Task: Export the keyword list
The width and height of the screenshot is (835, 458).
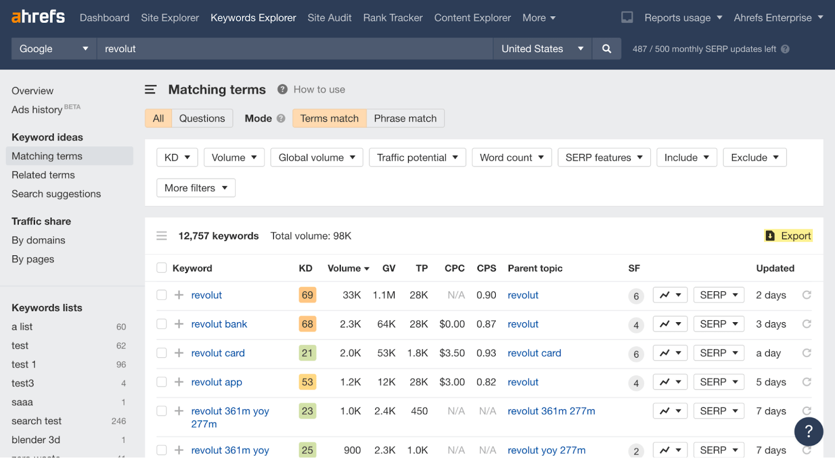Action: 788,236
